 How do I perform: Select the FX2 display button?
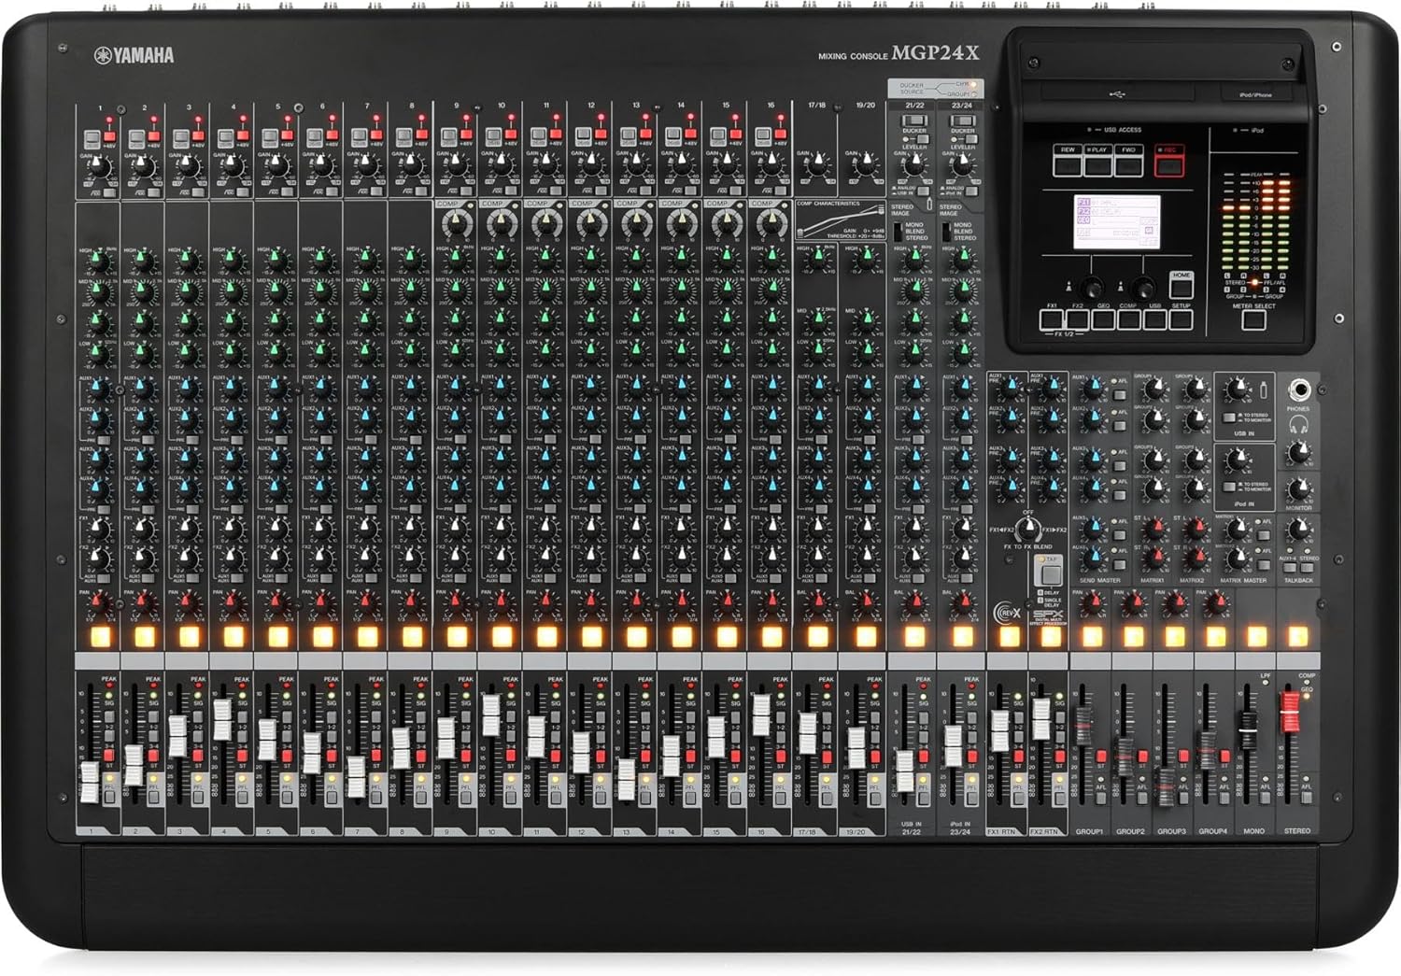tap(1078, 319)
